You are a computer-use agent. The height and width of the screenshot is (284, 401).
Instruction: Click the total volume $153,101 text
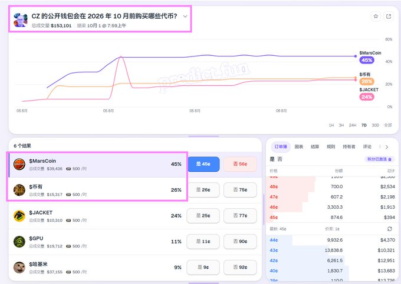coord(61,25)
